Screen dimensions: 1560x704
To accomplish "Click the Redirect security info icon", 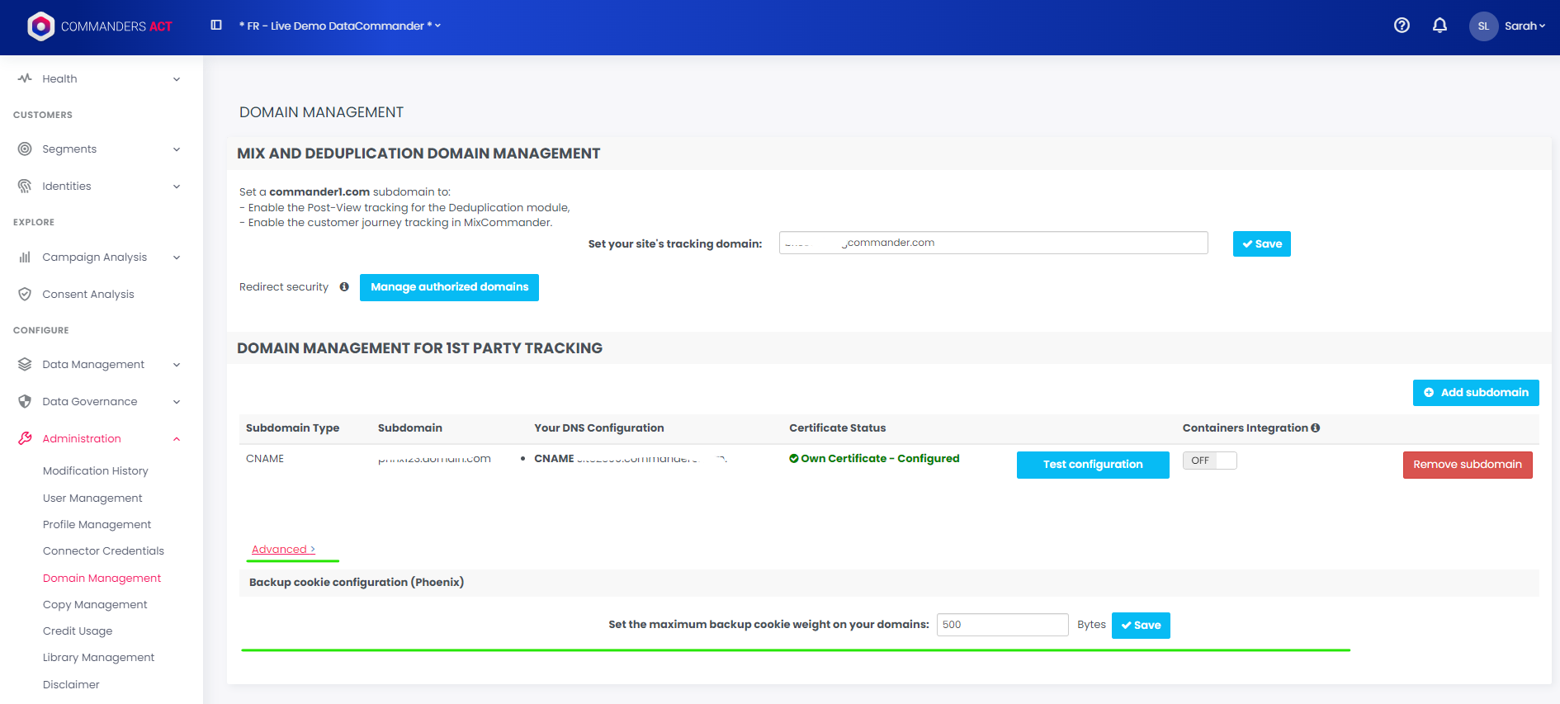I will pos(344,287).
